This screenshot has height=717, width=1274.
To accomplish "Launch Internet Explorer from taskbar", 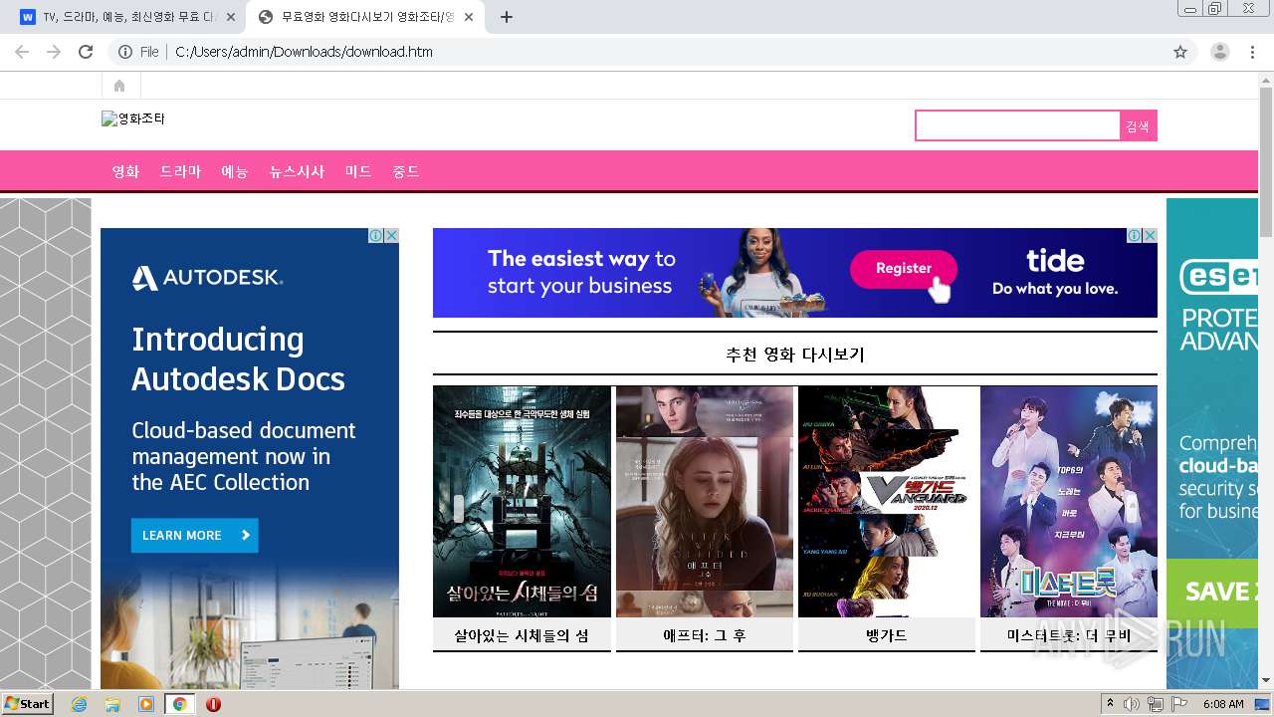I will 80,704.
